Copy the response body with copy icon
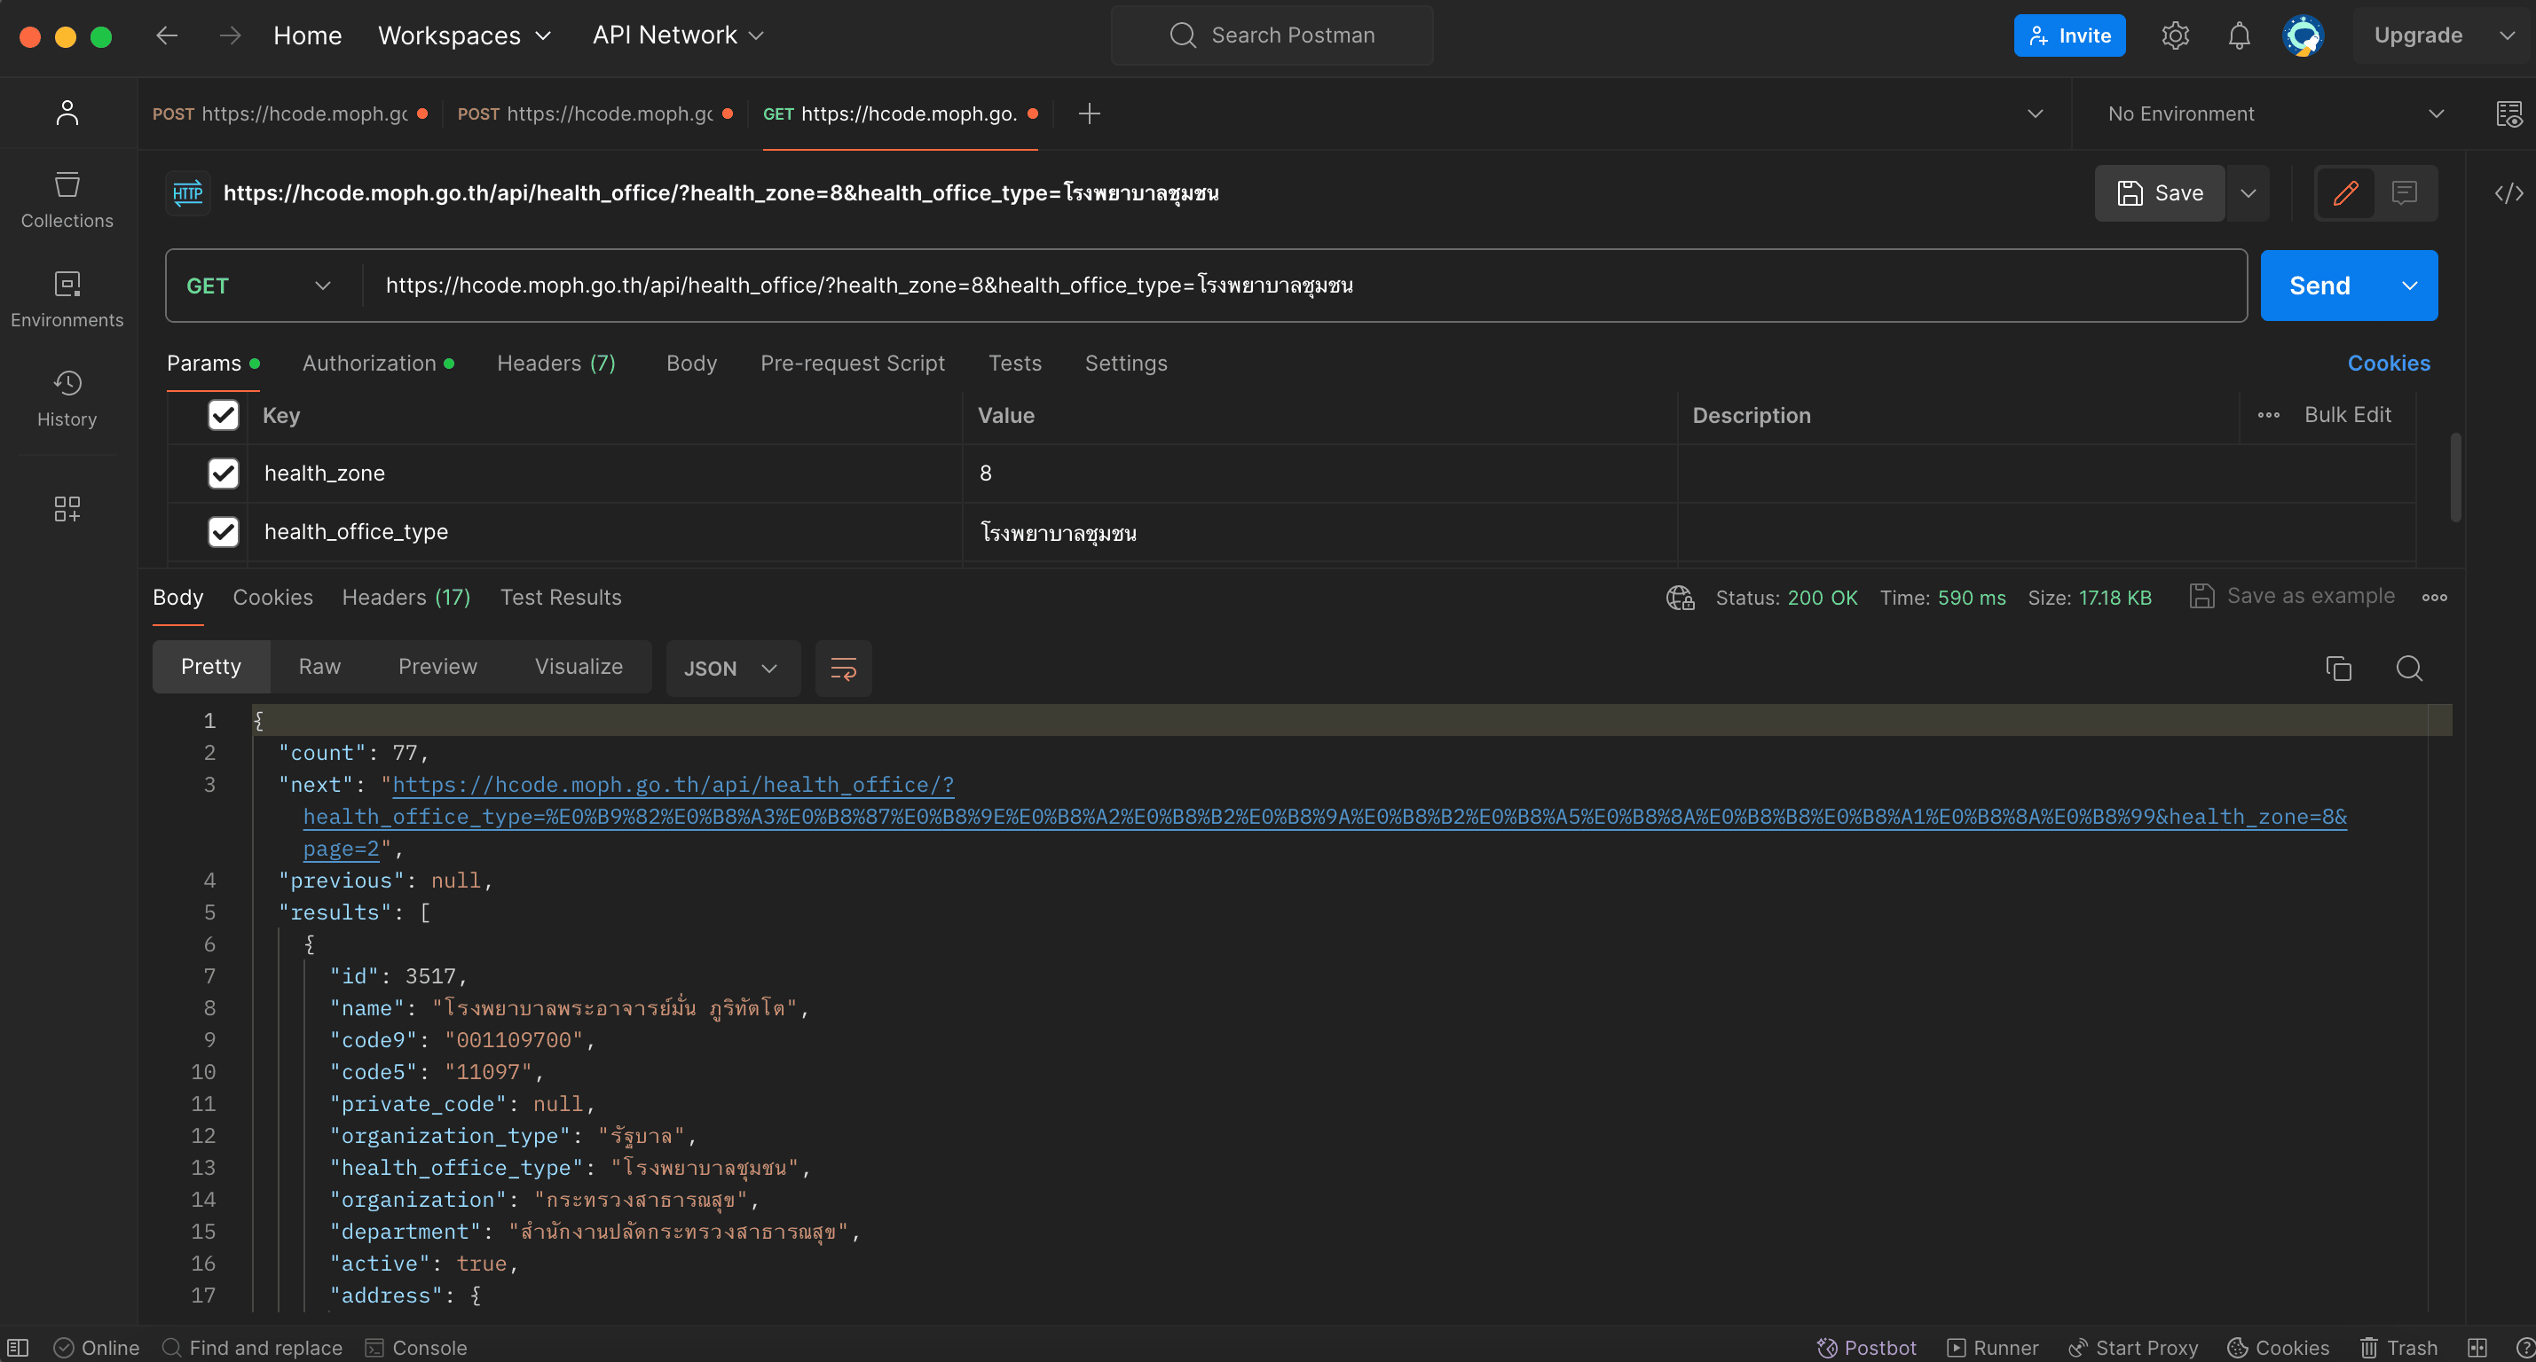Viewport: 2536px width, 1362px height. click(x=2338, y=669)
